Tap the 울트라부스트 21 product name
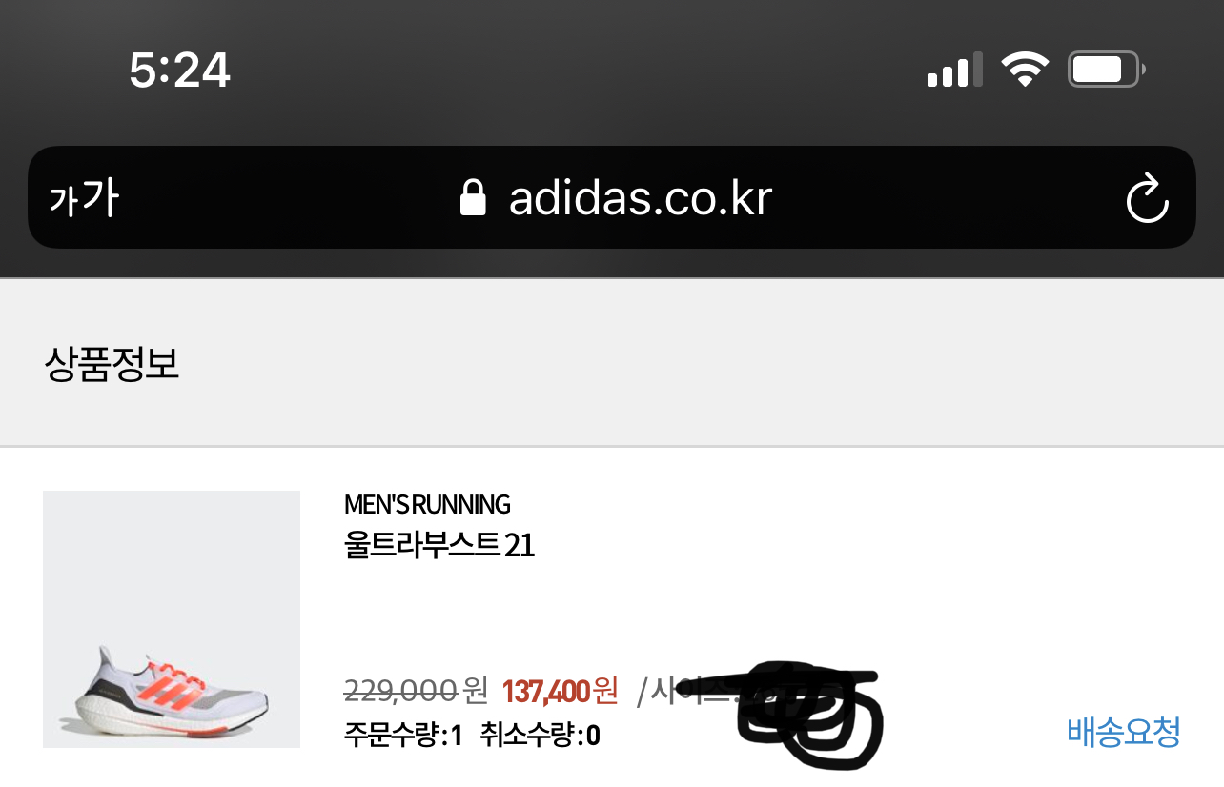This screenshot has height=787, width=1224. [x=439, y=546]
